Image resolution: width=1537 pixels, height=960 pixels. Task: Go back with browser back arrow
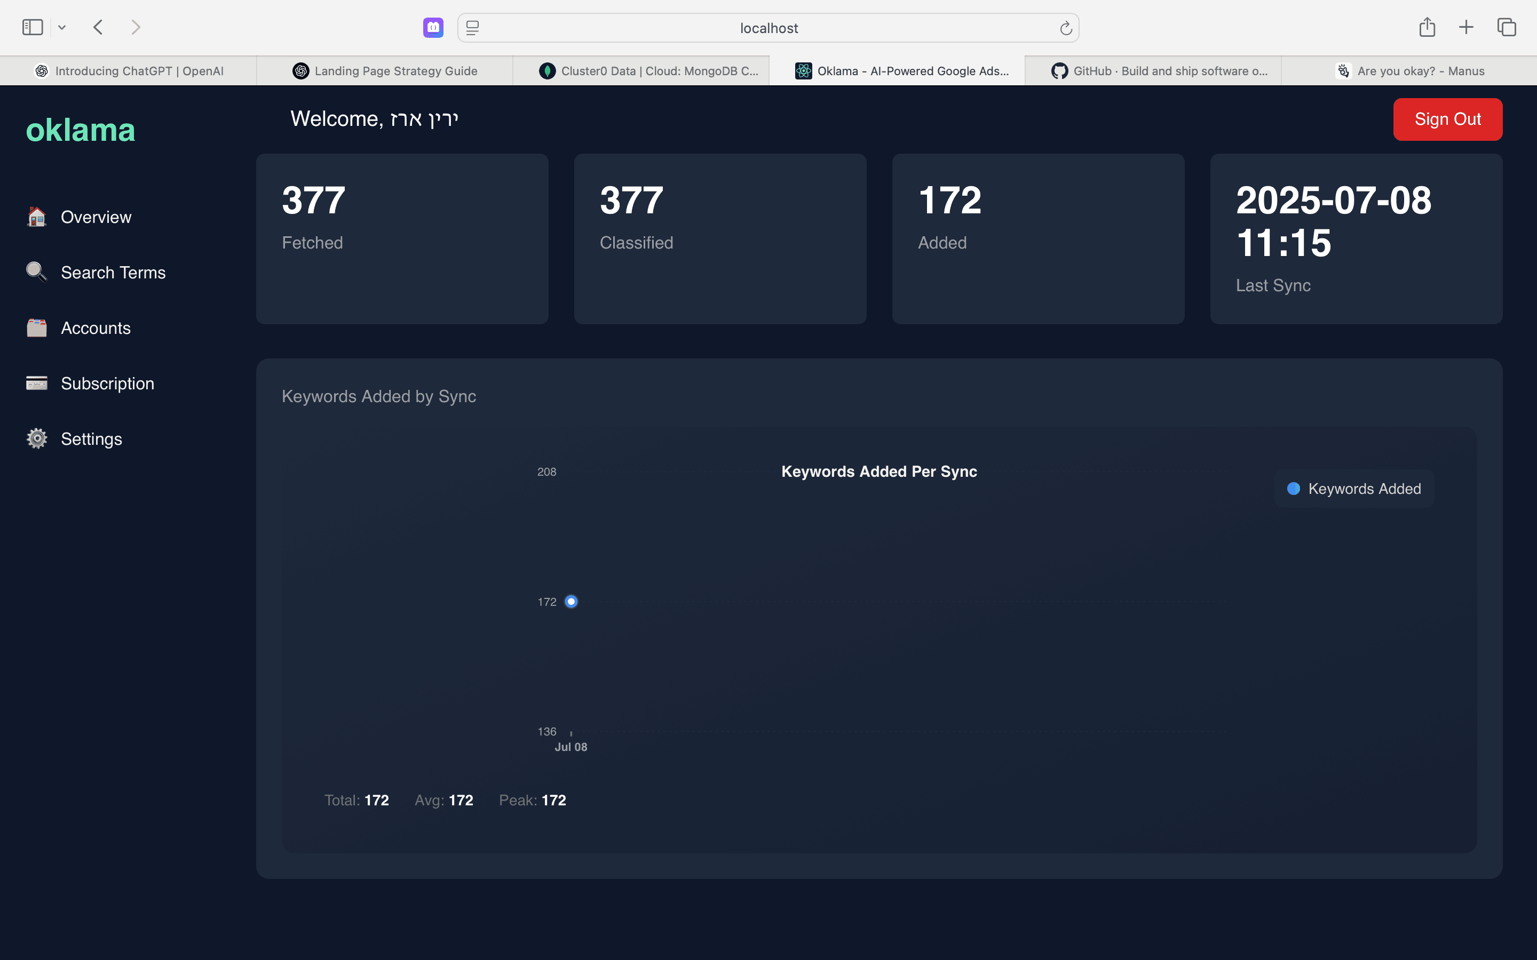(98, 27)
